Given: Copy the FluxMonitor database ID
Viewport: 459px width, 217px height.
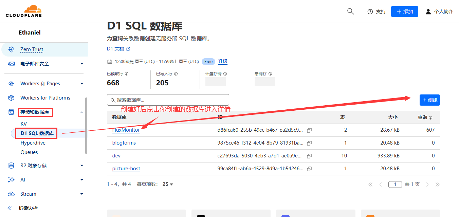Looking at the screenshot, I should pos(309,130).
